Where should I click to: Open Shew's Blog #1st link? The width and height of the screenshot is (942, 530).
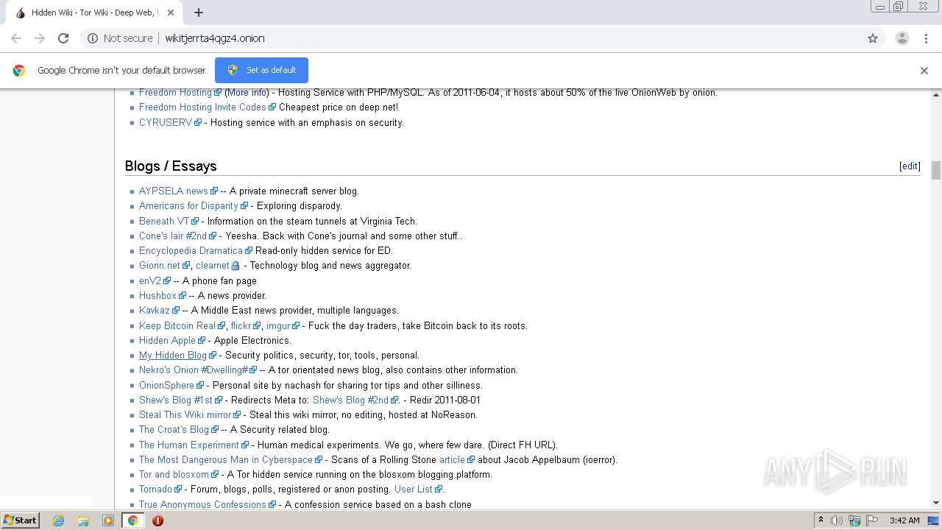point(176,400)
